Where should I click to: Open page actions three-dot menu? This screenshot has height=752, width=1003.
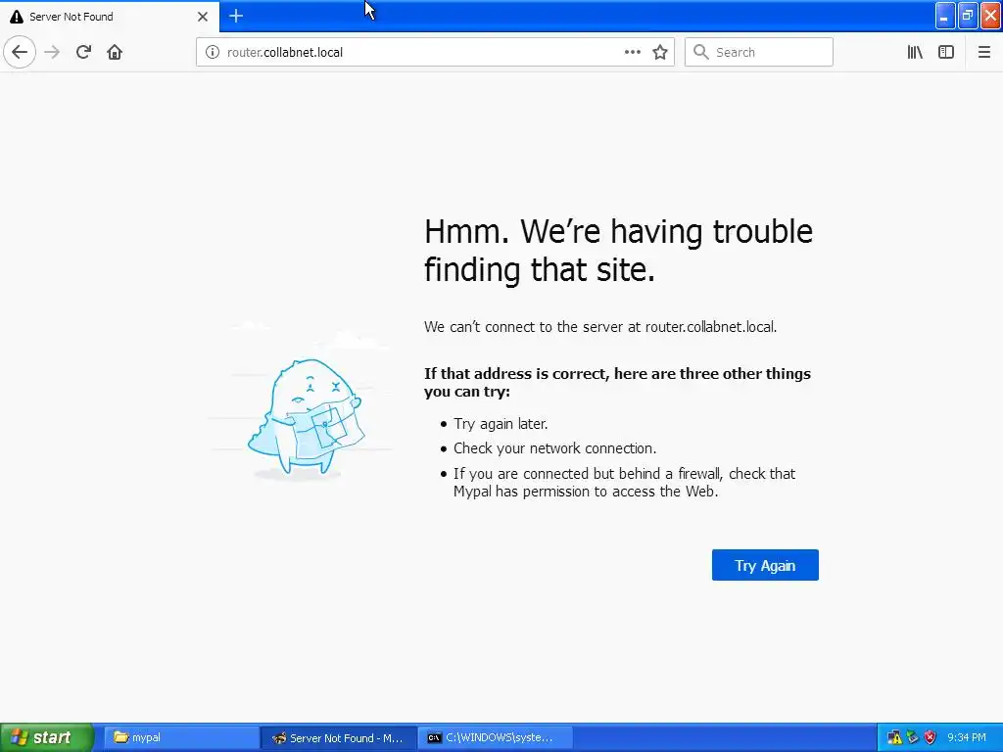pyautogui.click(x=632, y=52)
